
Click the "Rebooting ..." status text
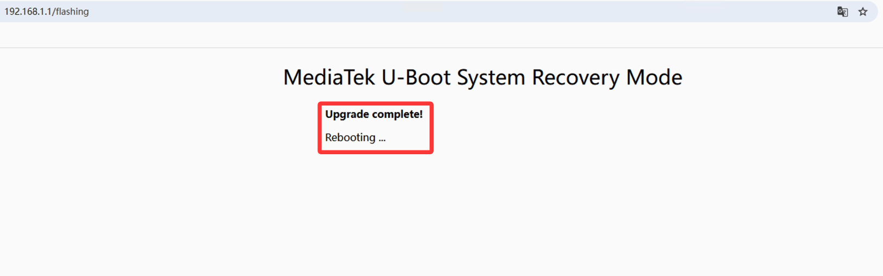(x=355, y=137)
